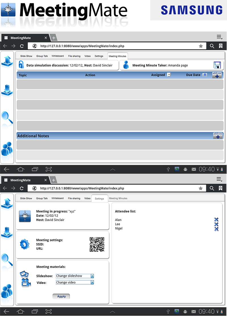Open the Whiteboard tab in the Meeting Minutes screen
This screenshot has width=227, height=317.
(x=58, y=56)
